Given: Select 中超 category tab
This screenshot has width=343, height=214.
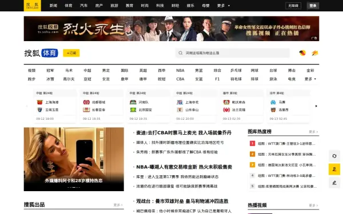Looking at the screenshot, I should coord(87,71).
